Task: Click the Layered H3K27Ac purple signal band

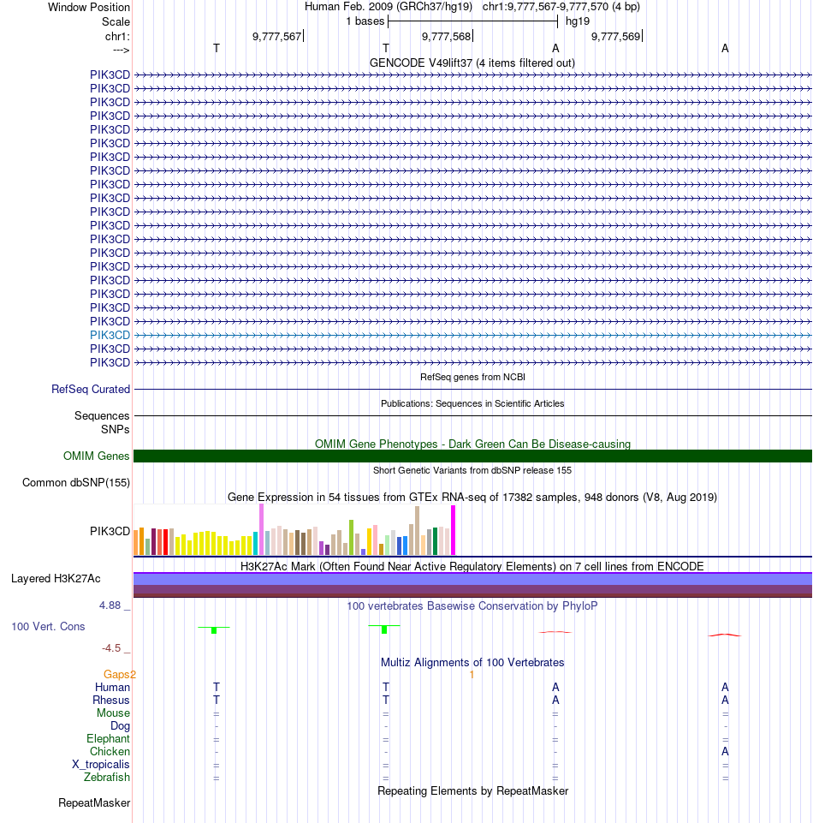Action: [x=472, y=585]
